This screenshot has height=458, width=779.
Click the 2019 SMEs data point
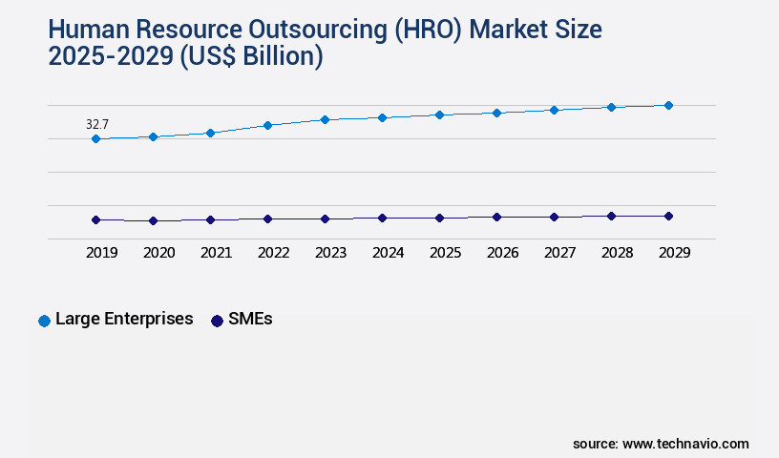[95, 219]
